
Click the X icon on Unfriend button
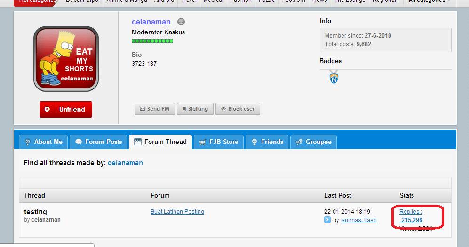(47, 109)
